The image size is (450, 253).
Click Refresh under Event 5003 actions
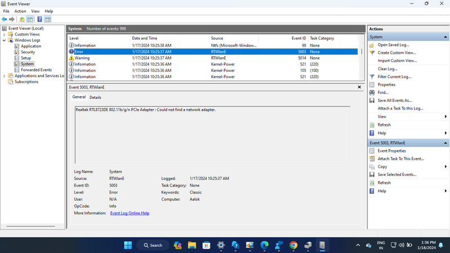point(384,183)
